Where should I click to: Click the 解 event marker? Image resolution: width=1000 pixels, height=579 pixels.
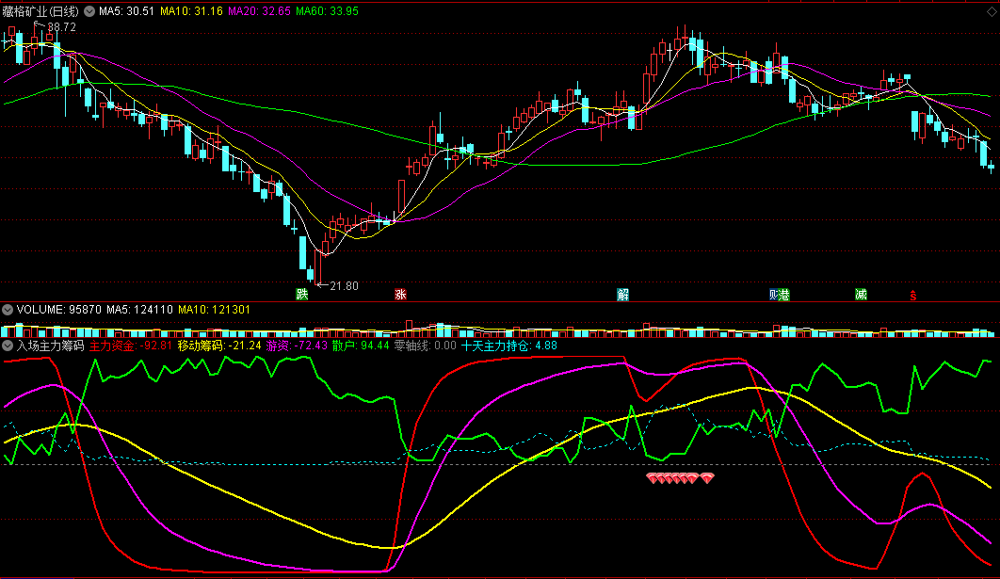tap(623, 294)
